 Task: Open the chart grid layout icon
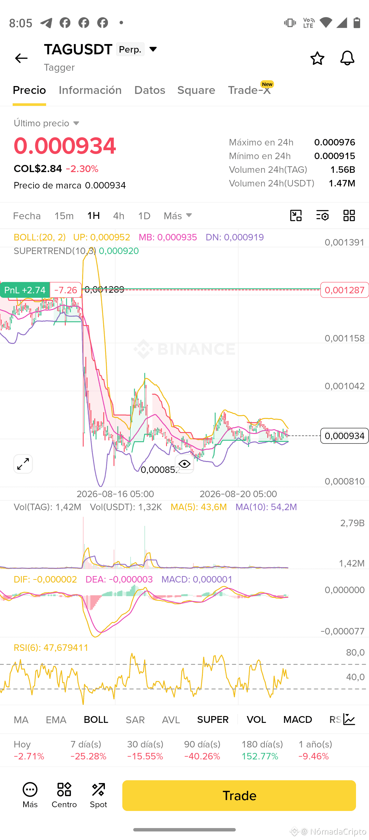coord(349,216)
